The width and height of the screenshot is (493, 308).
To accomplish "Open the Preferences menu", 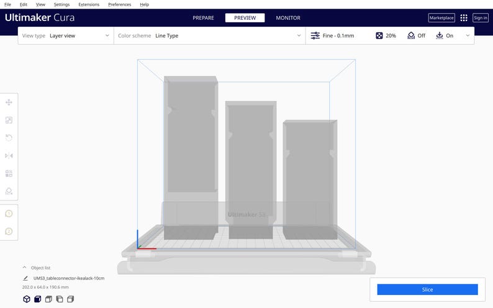I will pos(119,4).
